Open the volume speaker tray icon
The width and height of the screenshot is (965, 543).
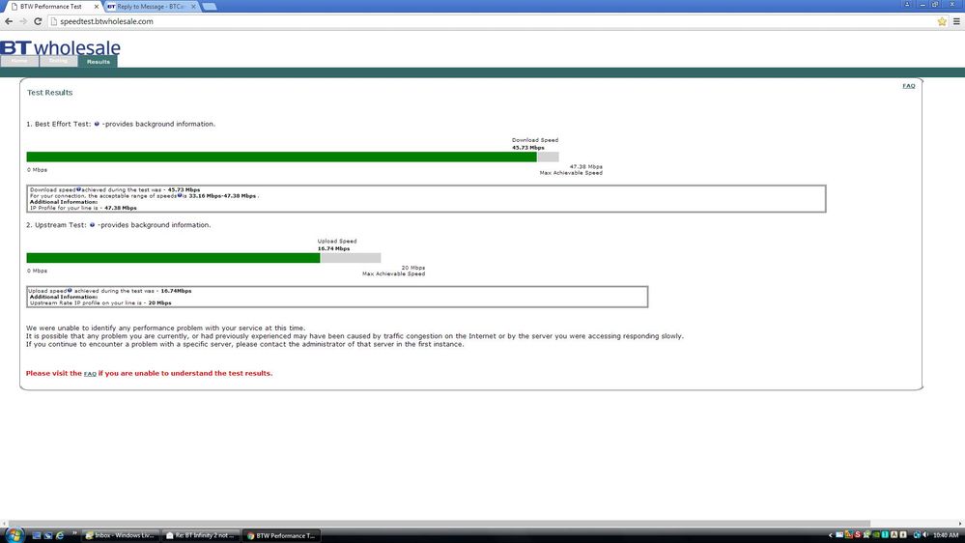pos(925,535)
